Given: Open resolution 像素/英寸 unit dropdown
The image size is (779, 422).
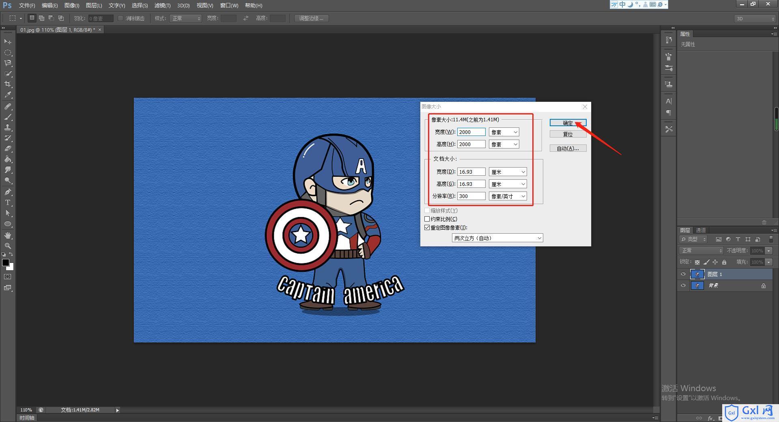Looking at the screenshot, I should tap(508, 196).
